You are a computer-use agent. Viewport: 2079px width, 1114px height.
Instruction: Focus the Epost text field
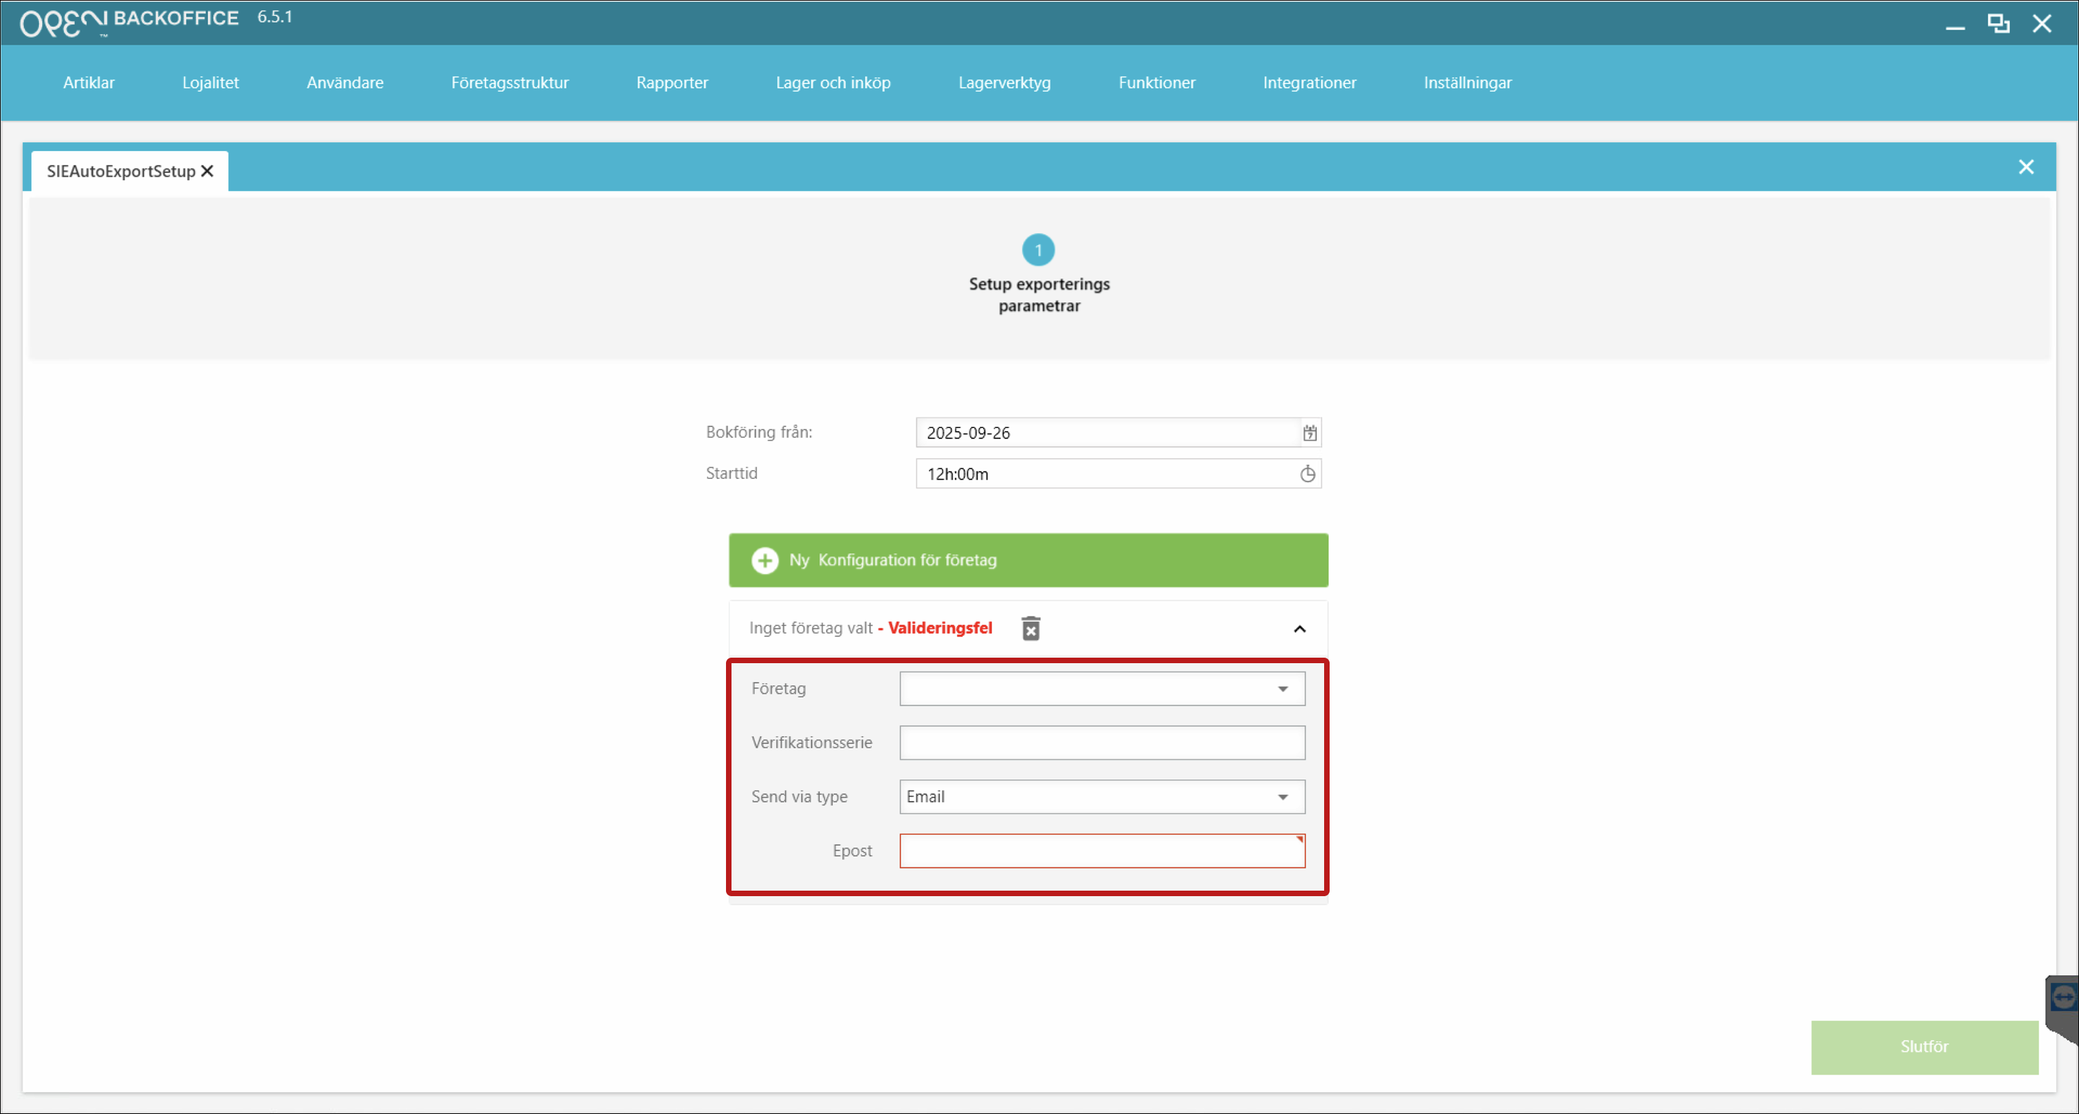pos(1101,851)
